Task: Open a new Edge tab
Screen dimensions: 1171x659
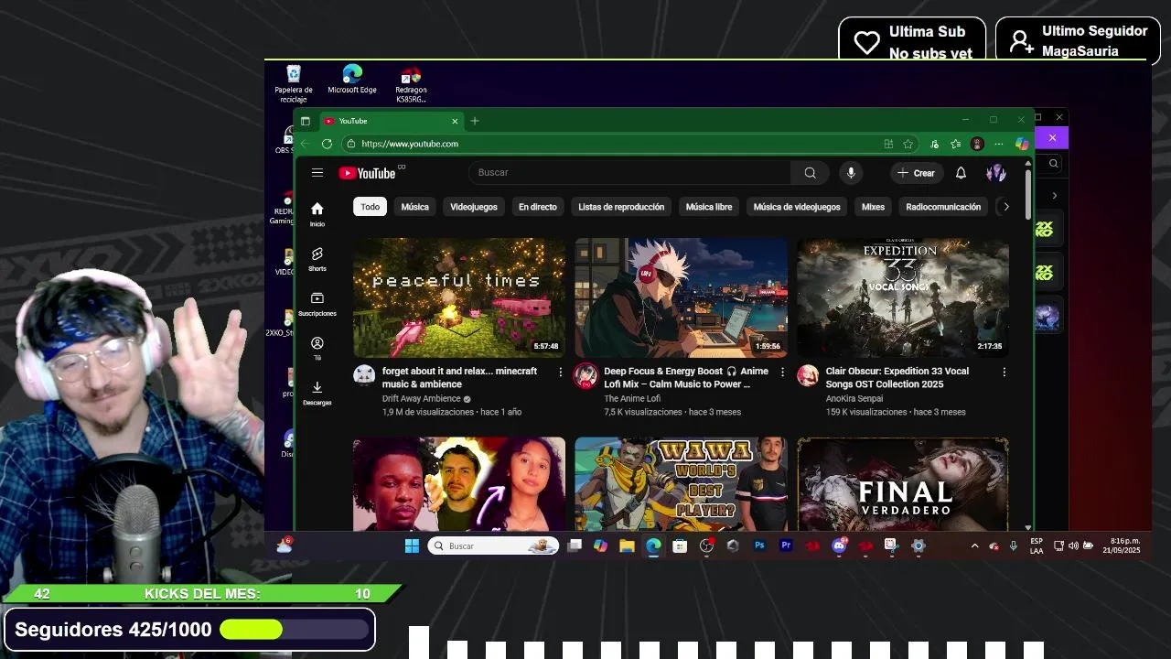Action: [x=474, y=121]
